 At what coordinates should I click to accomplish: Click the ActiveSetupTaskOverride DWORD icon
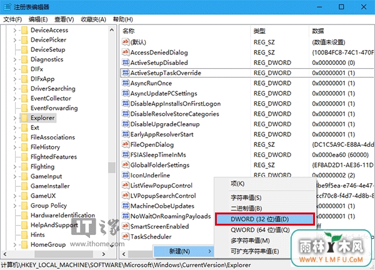pyautogui.click(x=126, y=72)
